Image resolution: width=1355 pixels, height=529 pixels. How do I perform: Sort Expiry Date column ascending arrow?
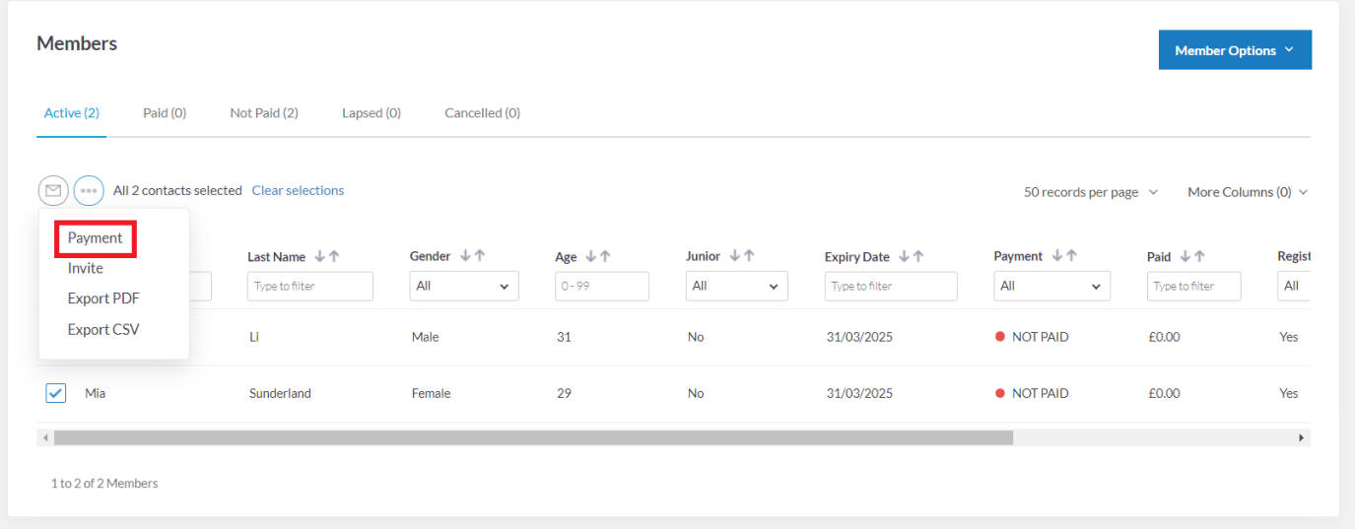[x=917, y=256]
